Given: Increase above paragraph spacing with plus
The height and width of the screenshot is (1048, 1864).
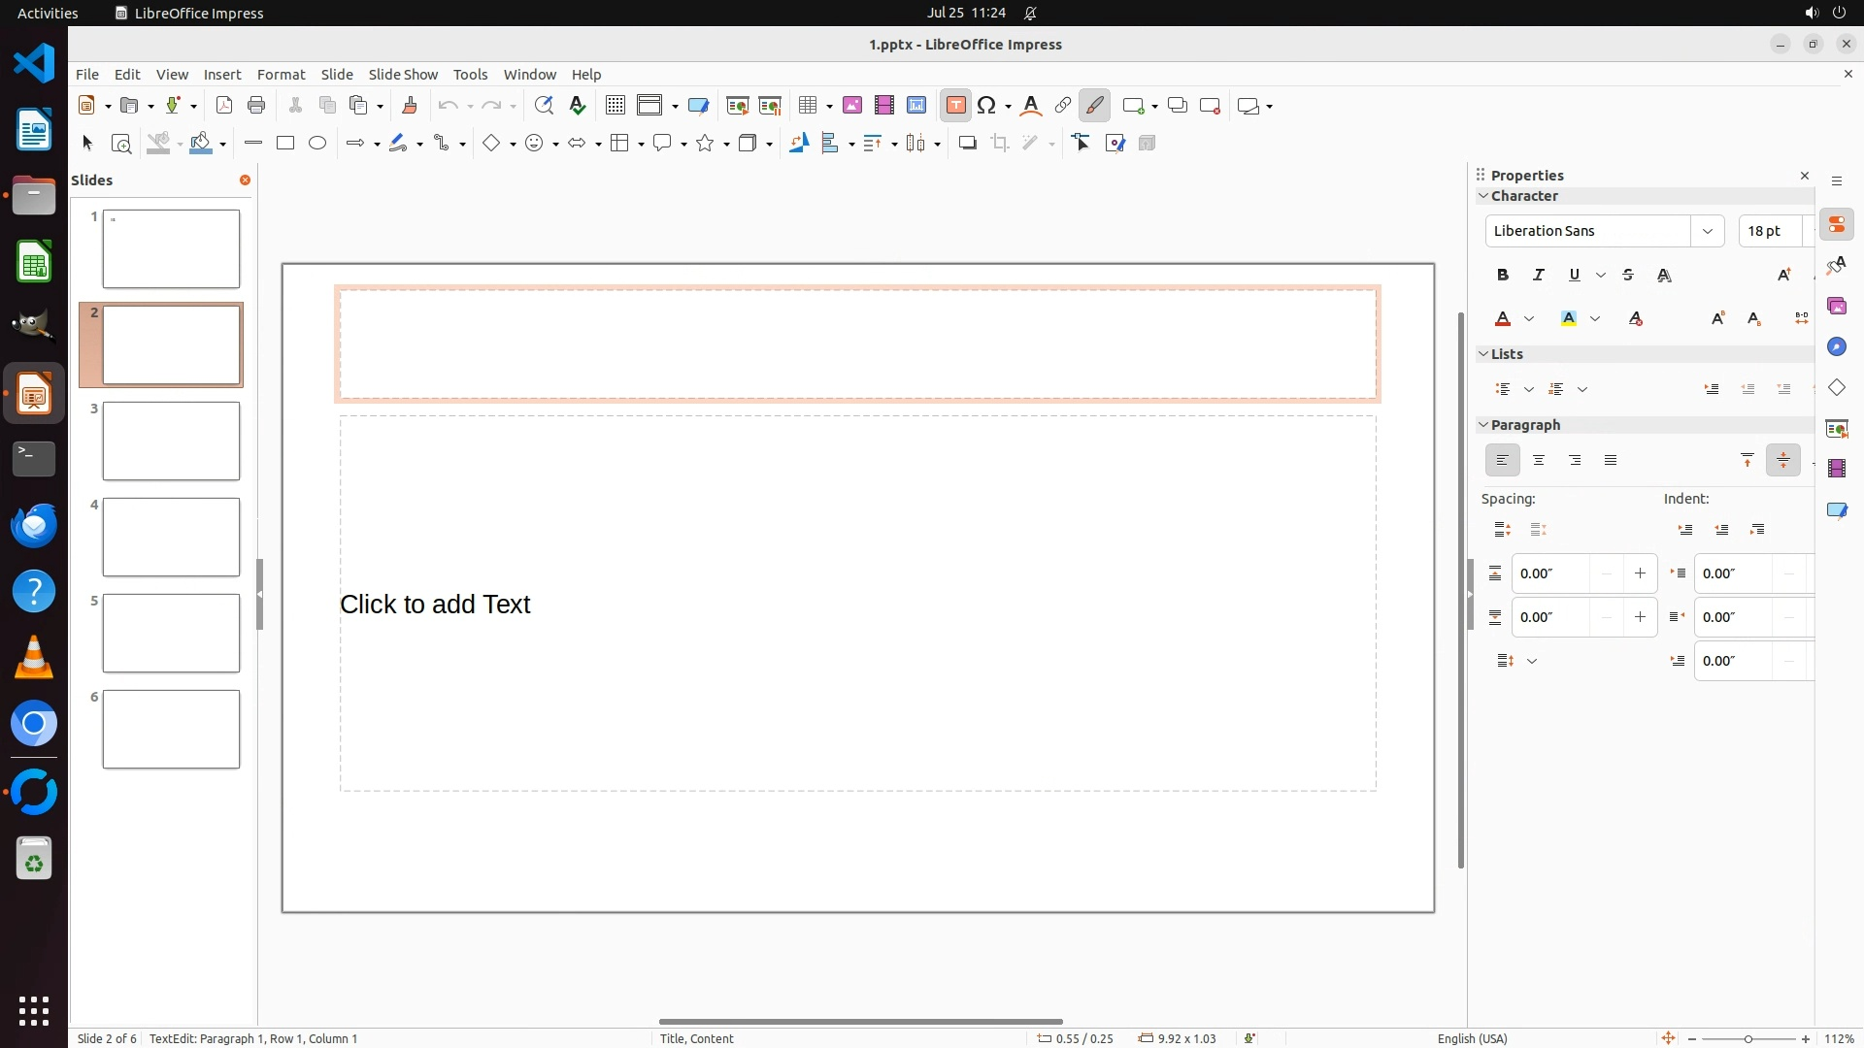Looking at the screenshot, I should point(1640,573).
